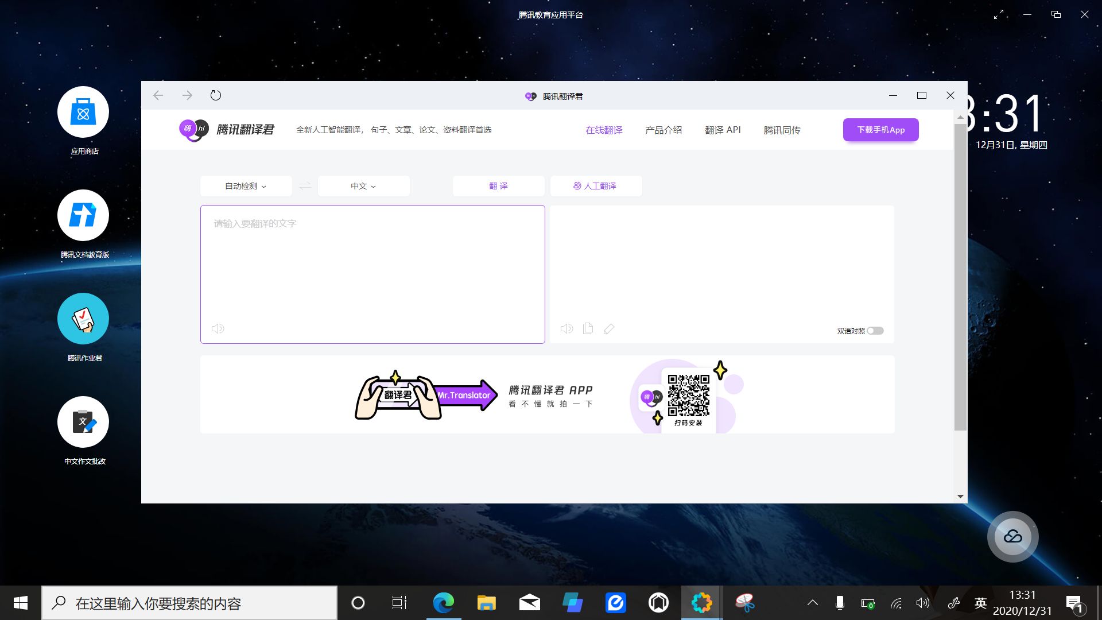Click the translation text input box

click(x=372, y=274)
